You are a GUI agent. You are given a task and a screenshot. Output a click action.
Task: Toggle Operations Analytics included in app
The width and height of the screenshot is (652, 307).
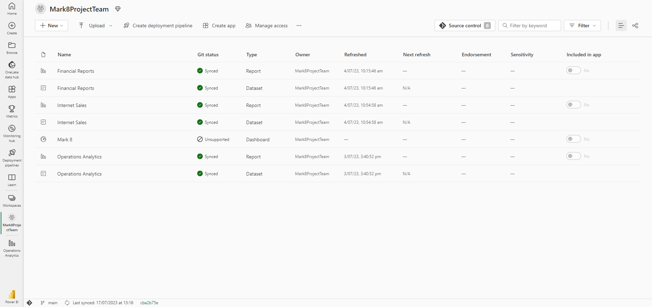pyautogui.click(x=573, y=156)
